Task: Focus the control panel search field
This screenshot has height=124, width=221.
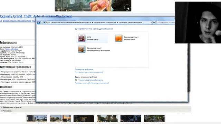Action: pos(165,22)
